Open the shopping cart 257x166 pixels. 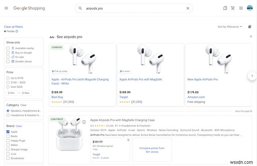coord(233,8)
